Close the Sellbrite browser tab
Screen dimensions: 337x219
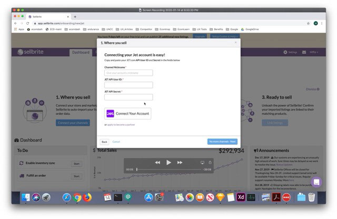coord(68,16)
